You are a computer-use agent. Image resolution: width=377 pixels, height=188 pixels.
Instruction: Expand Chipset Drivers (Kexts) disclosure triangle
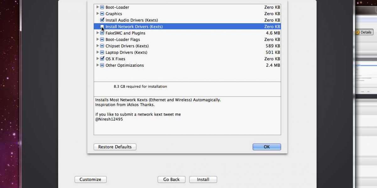pos(98,46)
